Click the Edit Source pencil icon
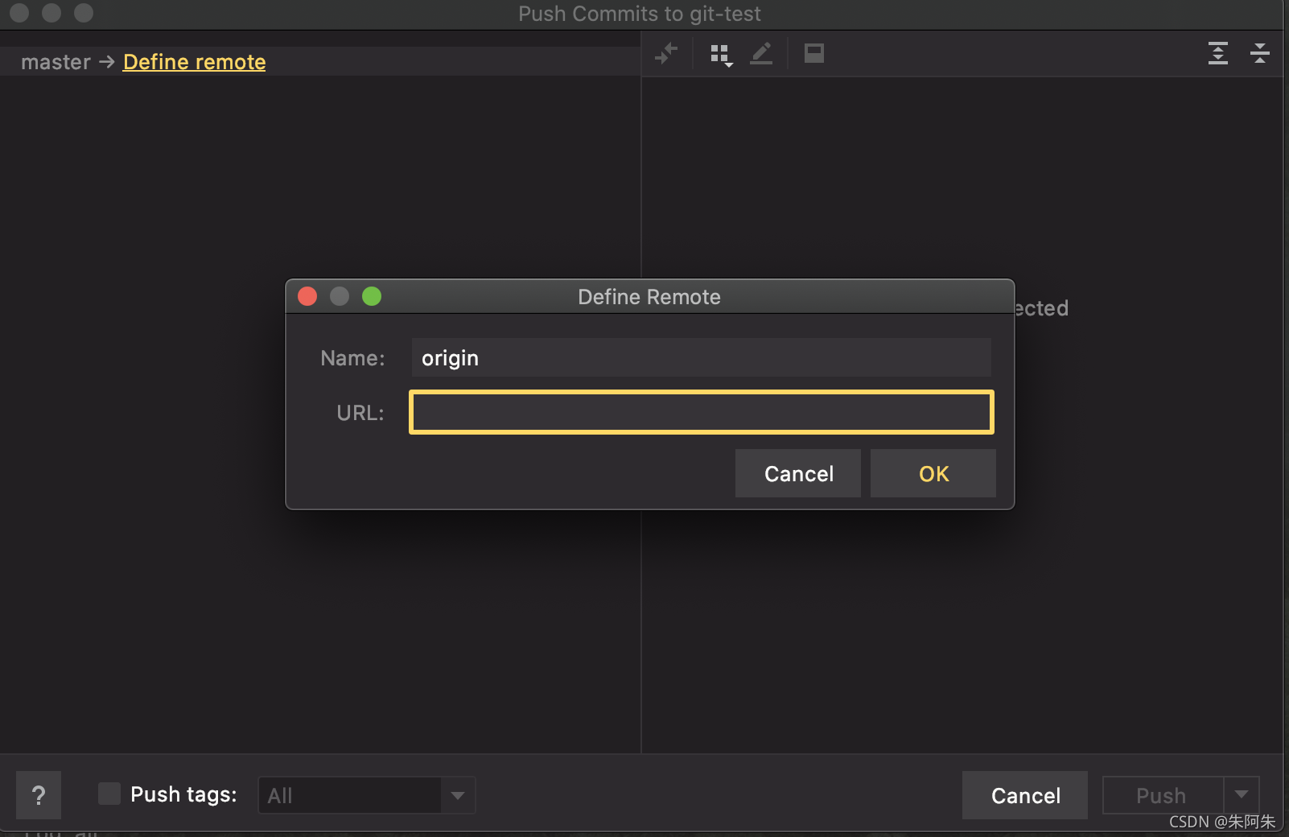 761,54
